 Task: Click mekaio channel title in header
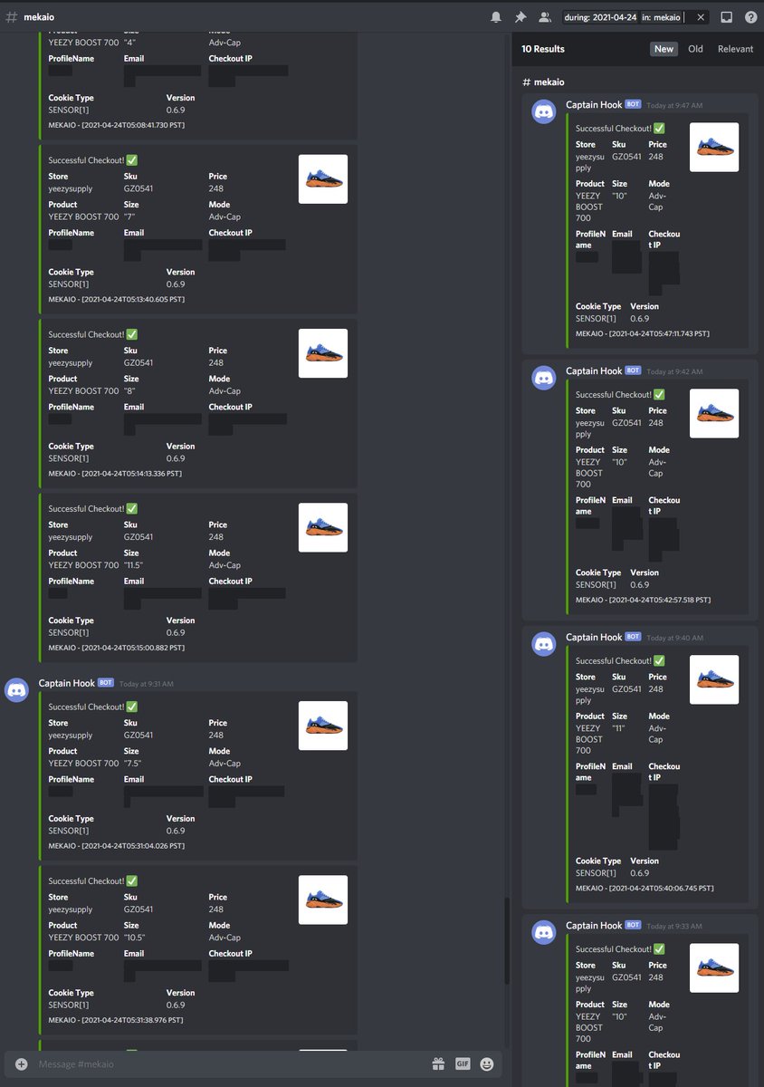[x=41, y=16]
